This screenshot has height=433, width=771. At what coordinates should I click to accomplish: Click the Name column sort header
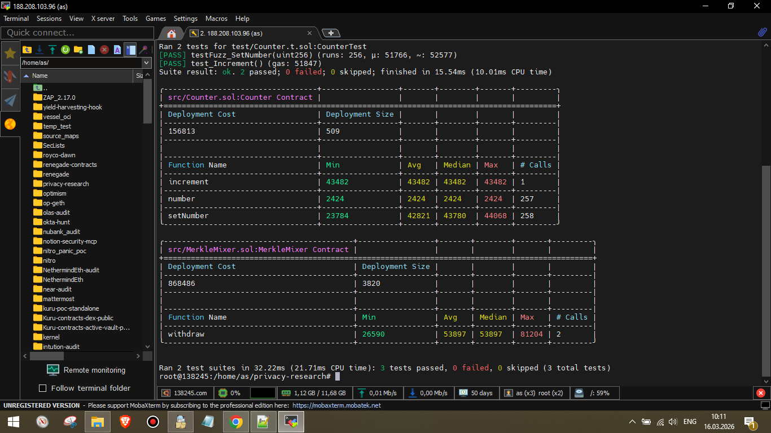78,76
